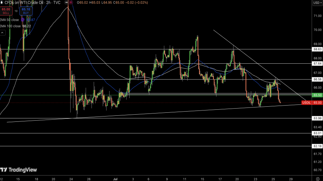Viewport: 323px width, 181px height.
Task: Click the order quantity value 10
Action: (16, 11)
